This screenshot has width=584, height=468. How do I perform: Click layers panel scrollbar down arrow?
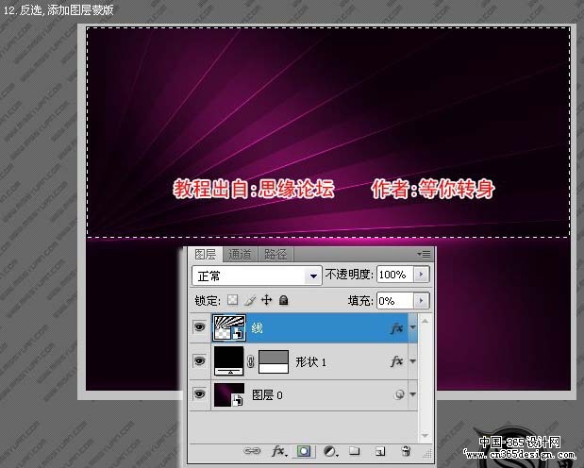point(425,435)
